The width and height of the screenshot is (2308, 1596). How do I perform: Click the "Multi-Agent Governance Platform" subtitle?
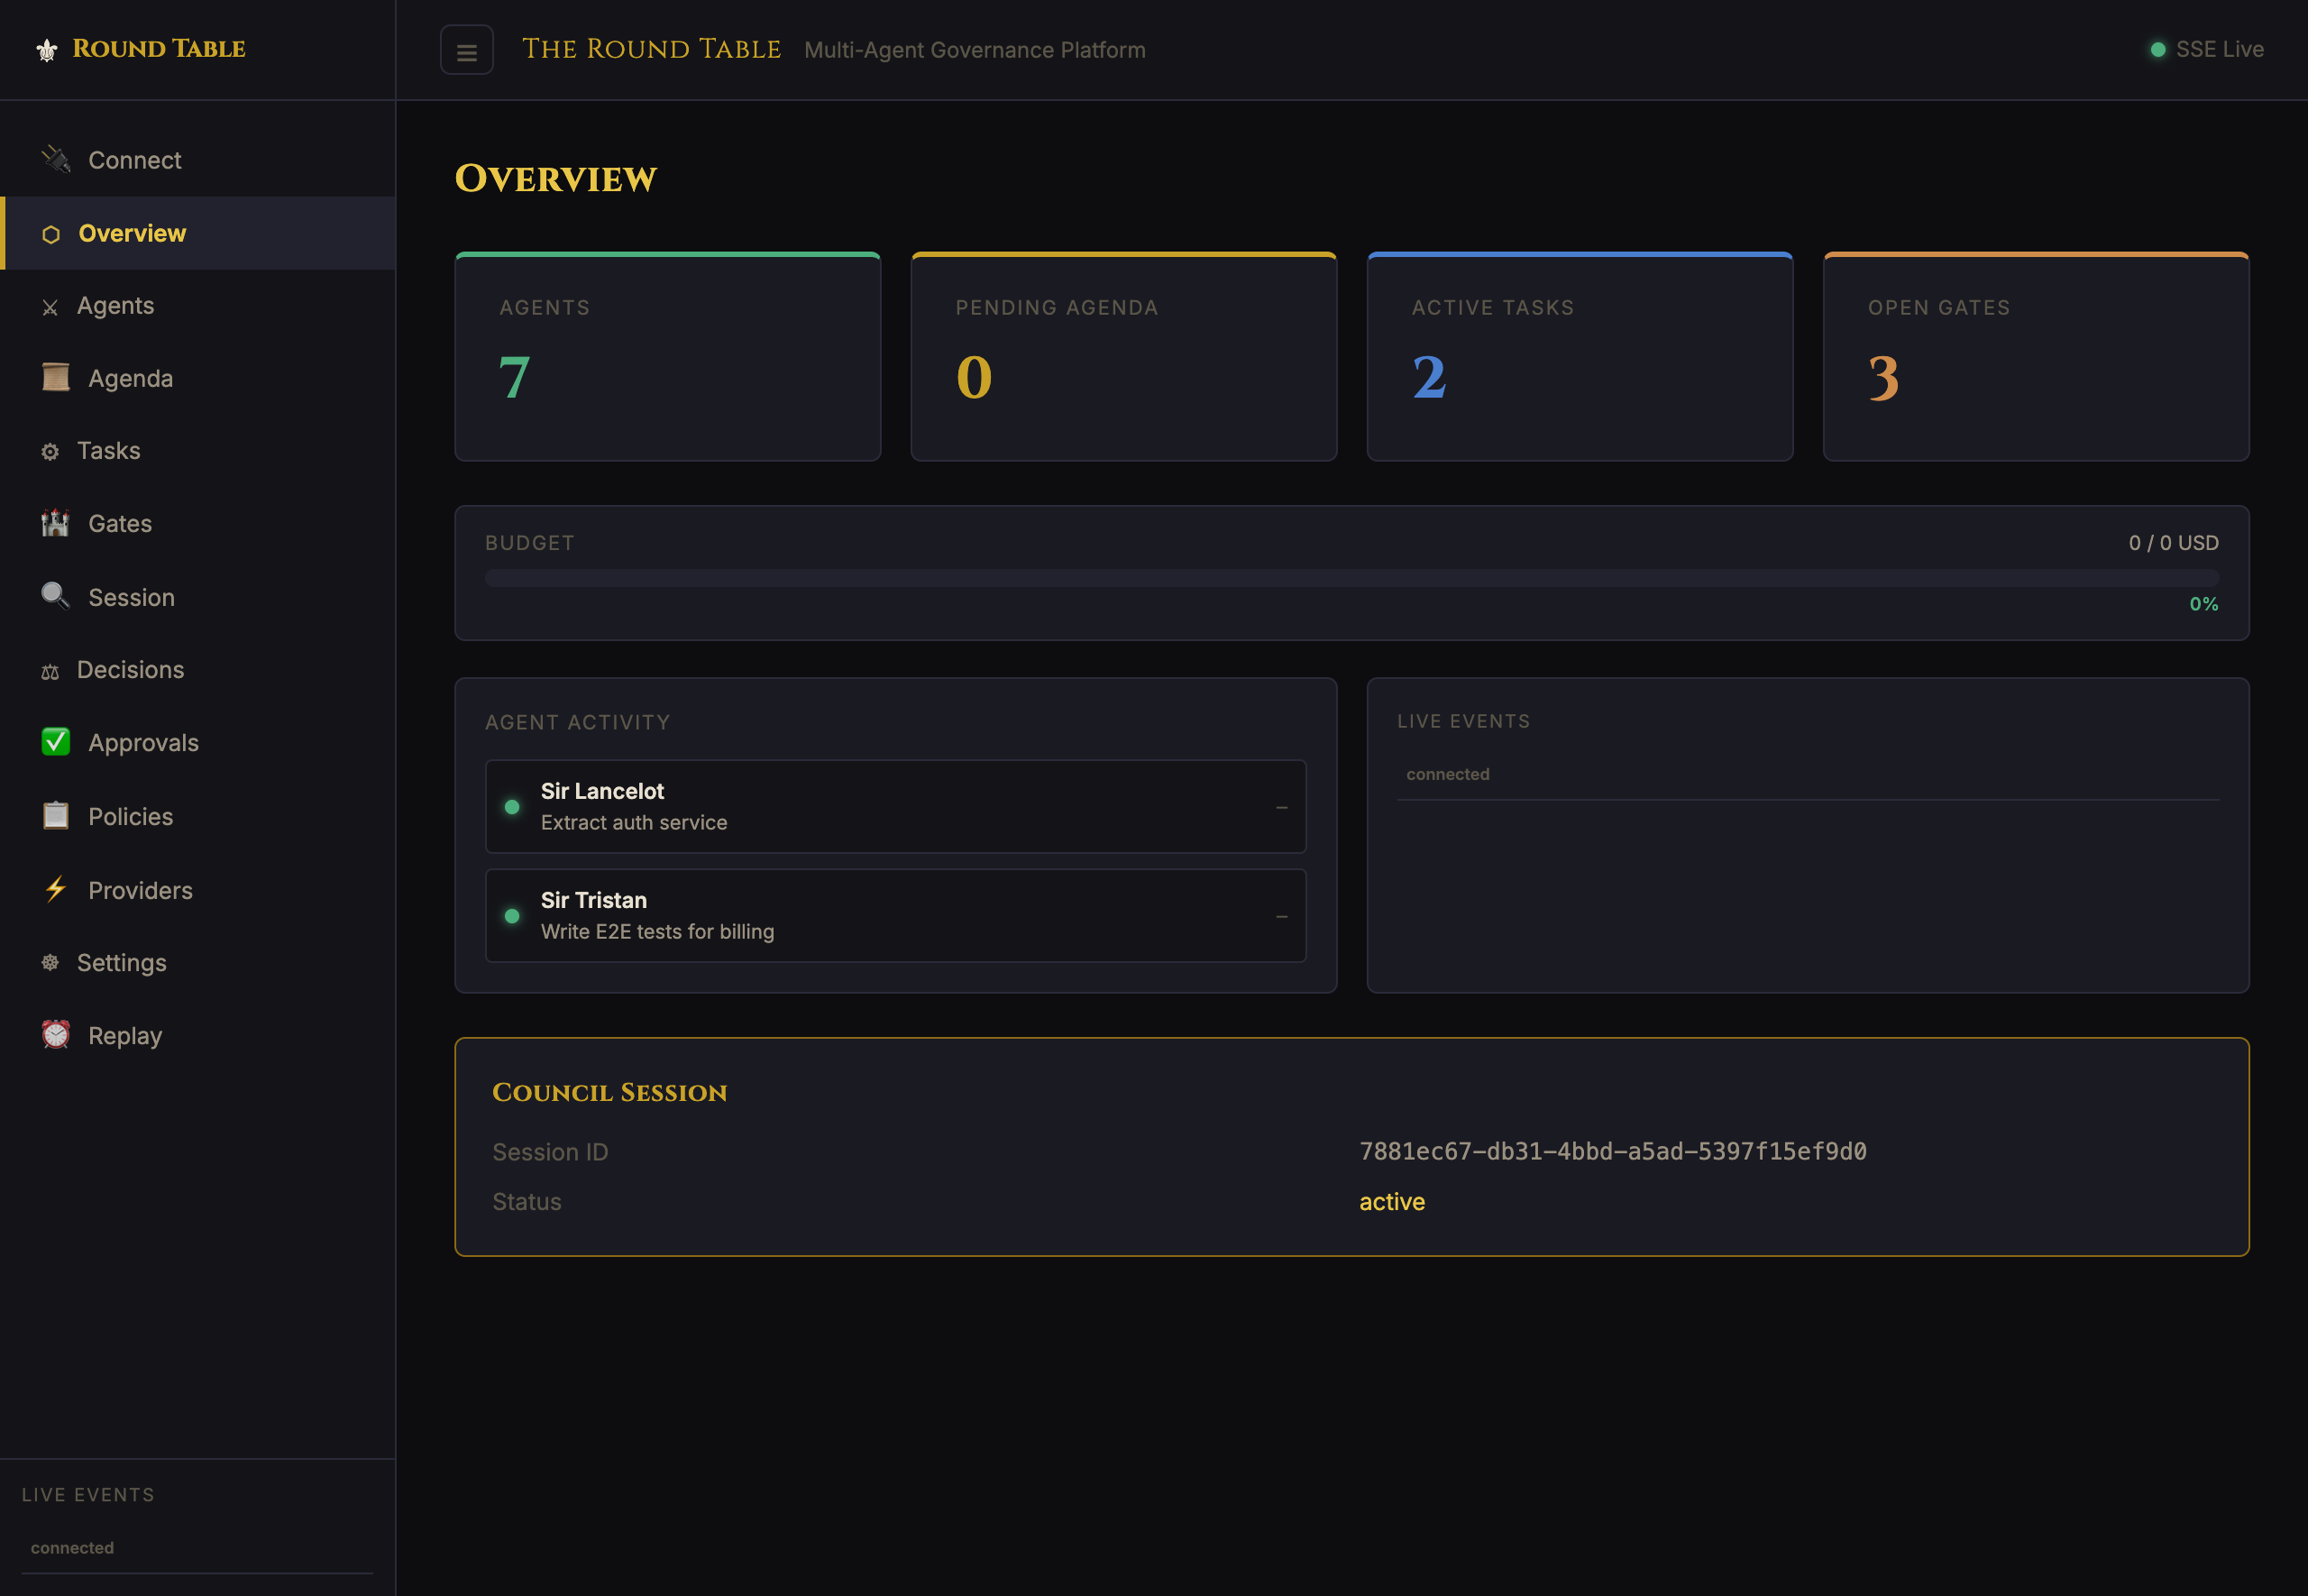(975, 50)
